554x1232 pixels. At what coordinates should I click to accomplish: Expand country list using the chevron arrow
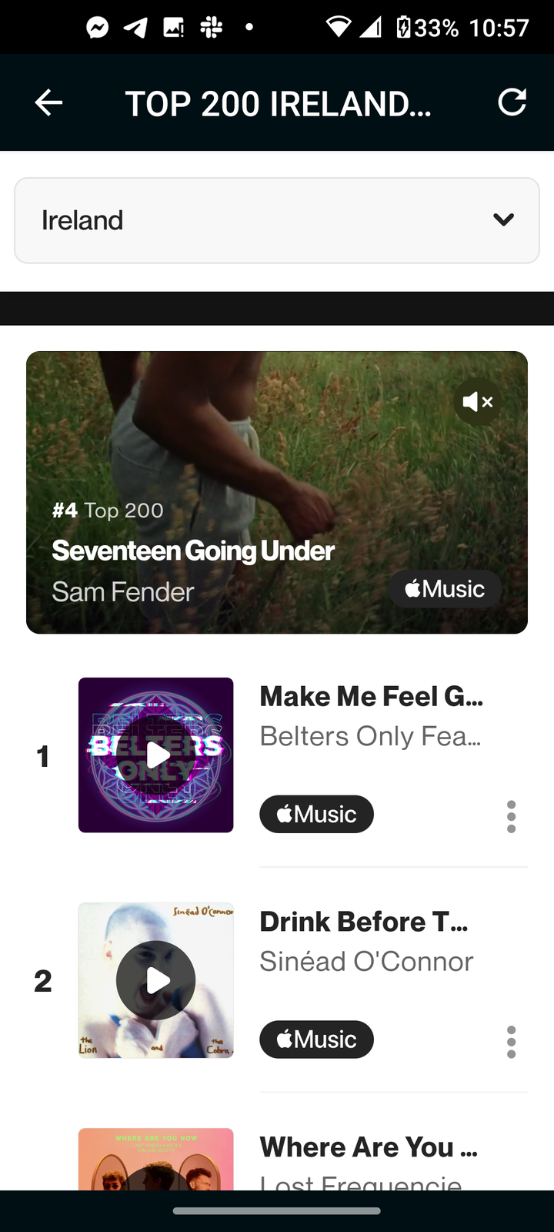(x=503, y=220)
